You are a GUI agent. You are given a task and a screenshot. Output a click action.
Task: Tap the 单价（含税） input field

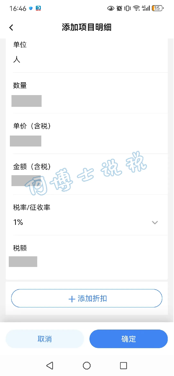coord(26,141)
